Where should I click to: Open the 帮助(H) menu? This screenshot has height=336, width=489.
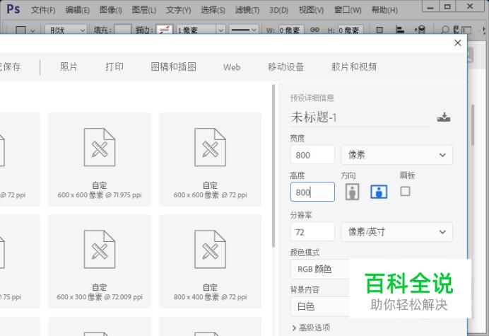(x=384, y=10)
